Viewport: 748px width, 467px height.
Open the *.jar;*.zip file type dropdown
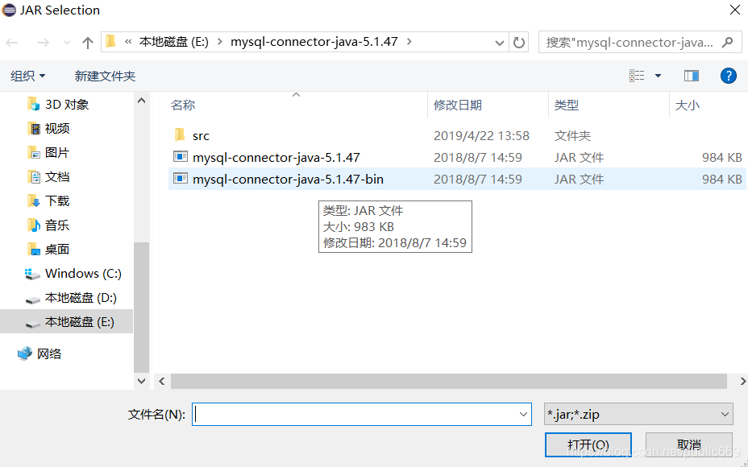click(638, 414)
